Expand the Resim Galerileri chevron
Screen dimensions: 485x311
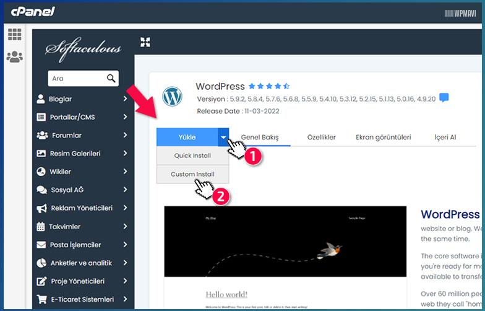coord(125,154)
